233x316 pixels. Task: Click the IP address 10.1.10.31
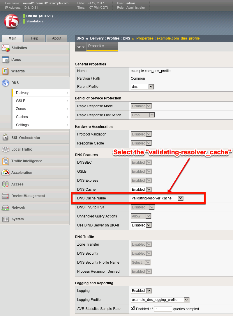point(30,8)
